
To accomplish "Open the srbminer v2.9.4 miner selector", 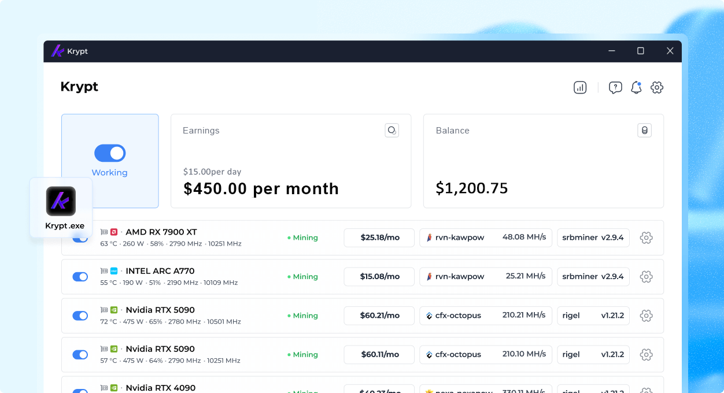I will [x=593, y=237].
